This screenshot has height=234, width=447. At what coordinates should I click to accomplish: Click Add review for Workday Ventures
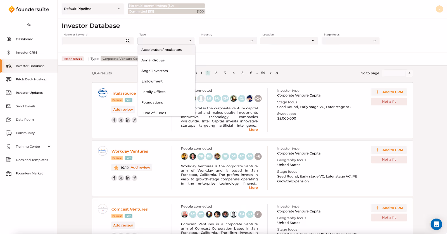pos(140,168)
